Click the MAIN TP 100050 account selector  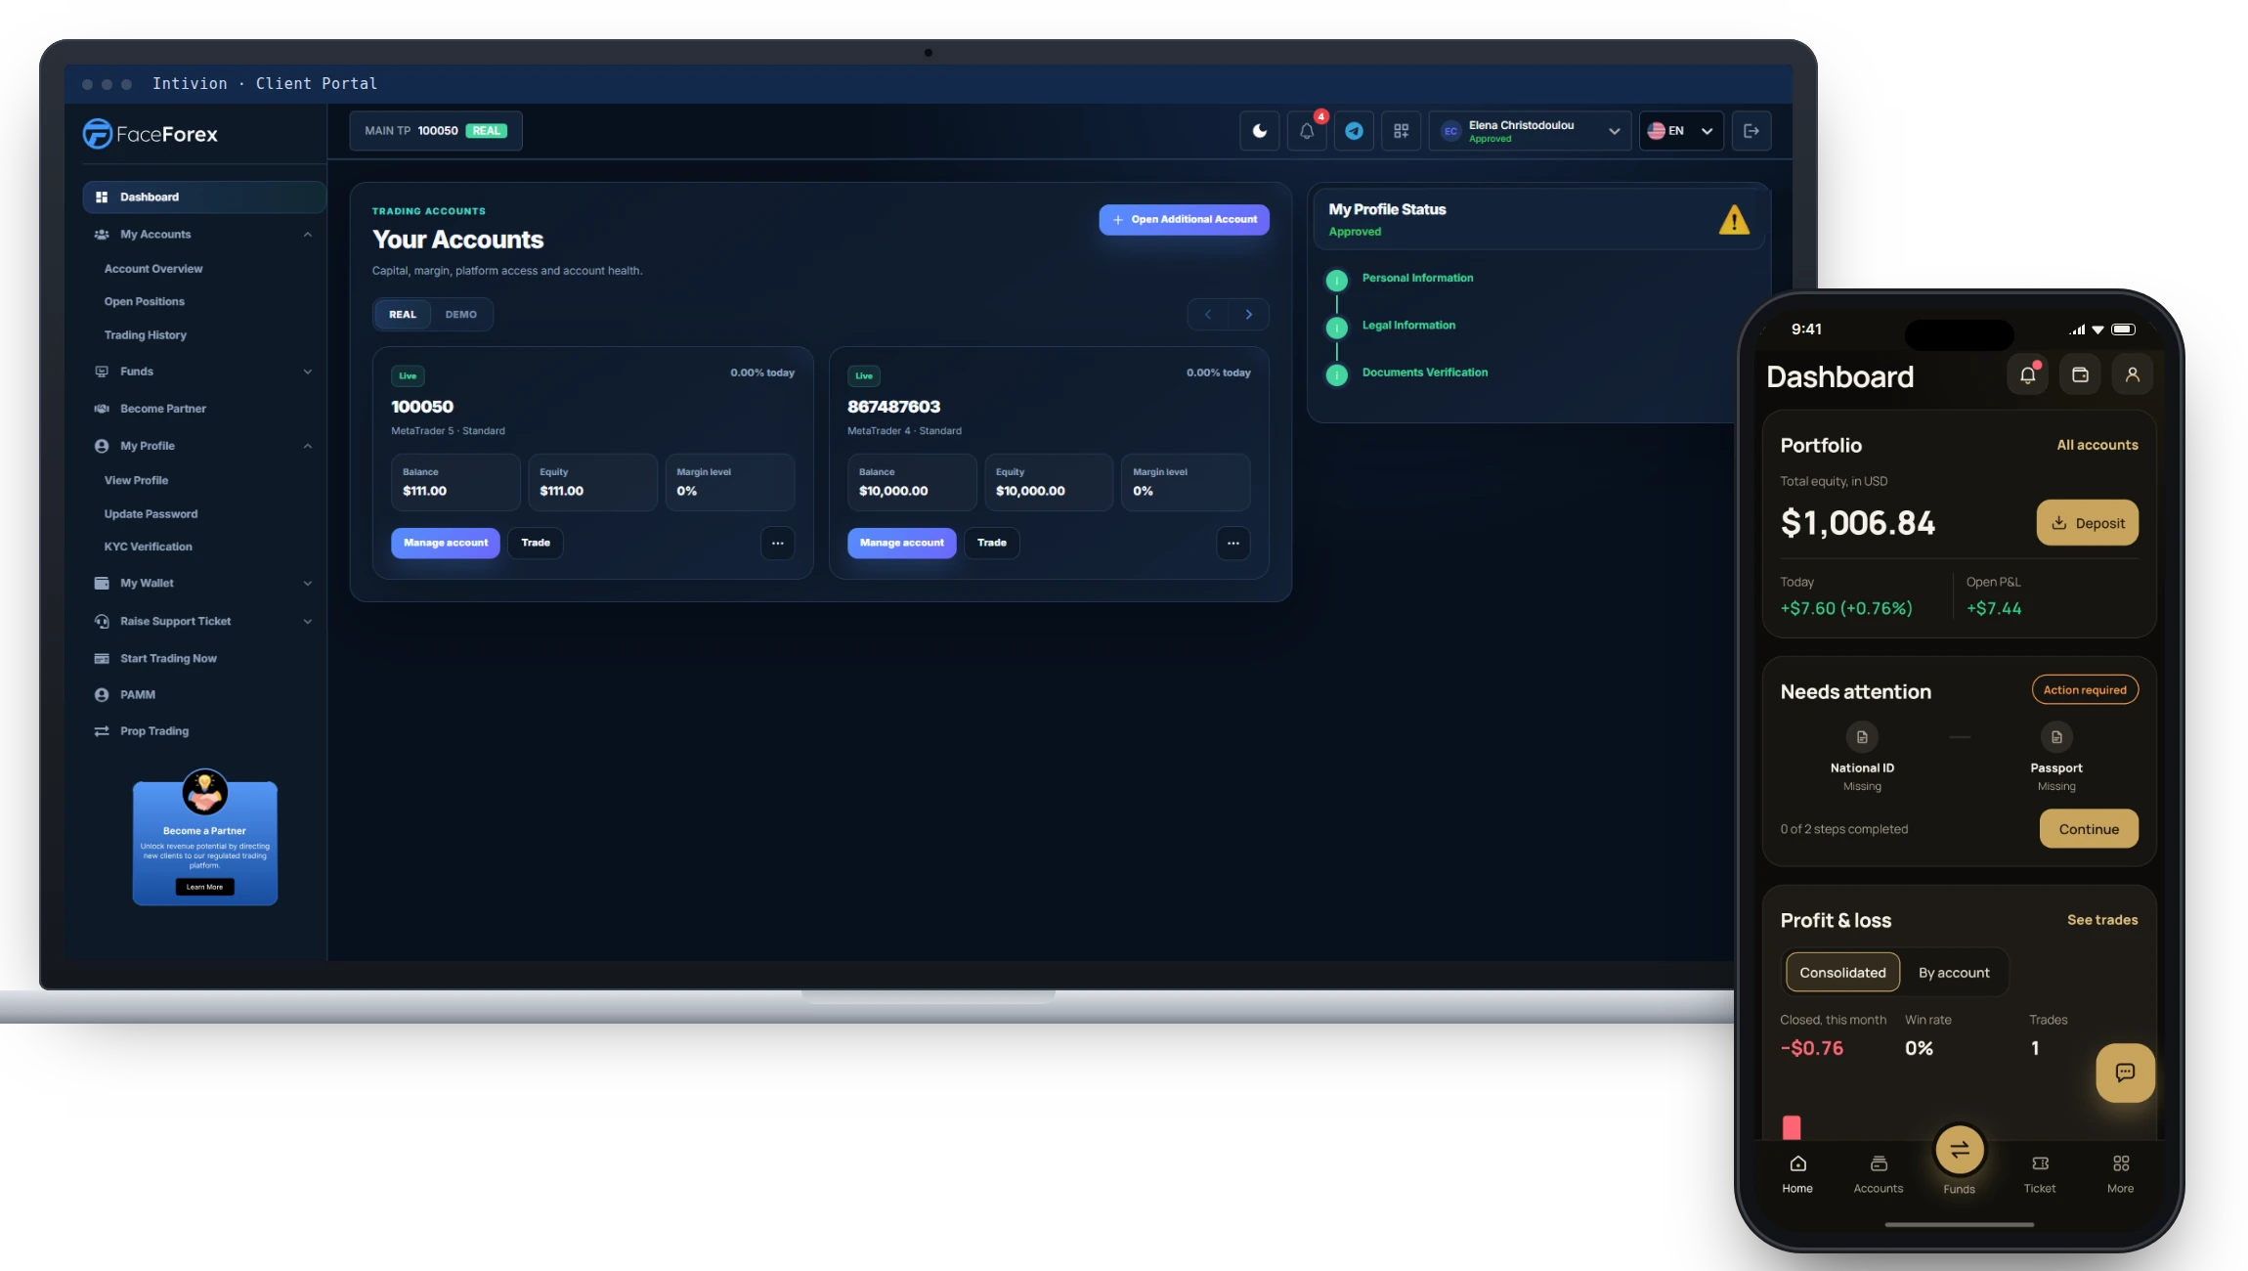tap(436, 131)
